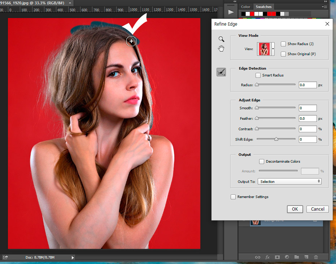Create a new group folder
This screenshot has height=264, width=336.
pos(297,257)
